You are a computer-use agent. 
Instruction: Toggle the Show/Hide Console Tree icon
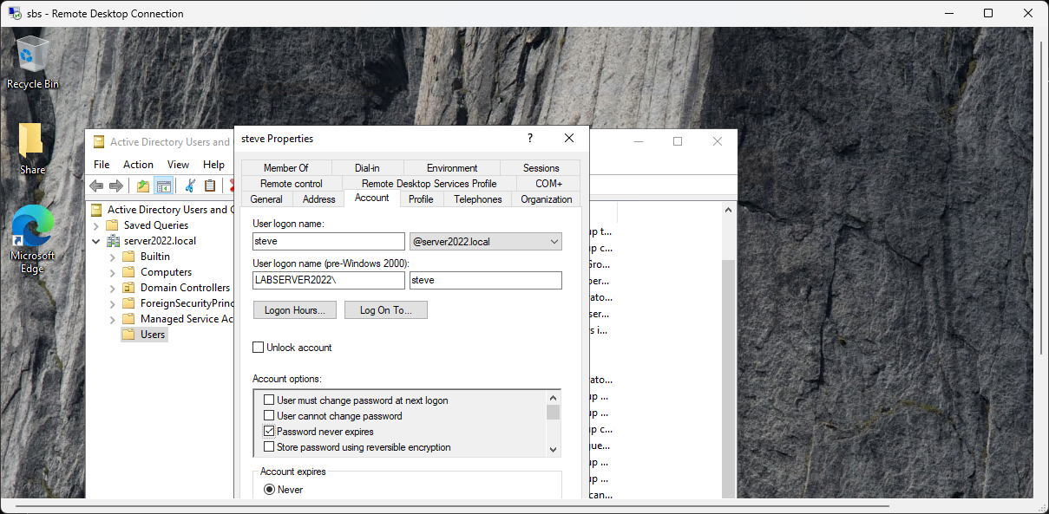point(163,185)
